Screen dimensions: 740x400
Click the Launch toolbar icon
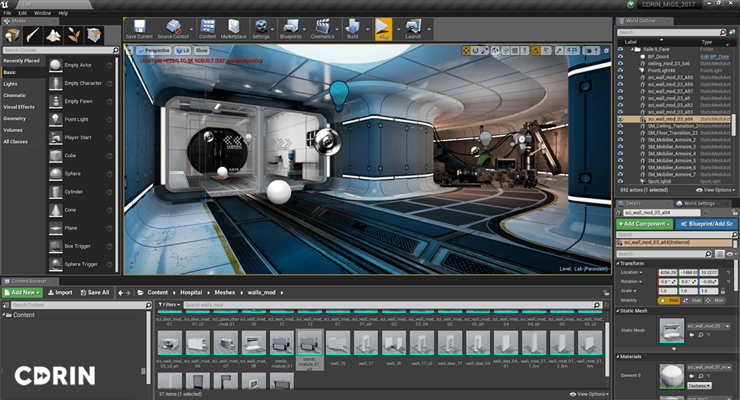413,29
